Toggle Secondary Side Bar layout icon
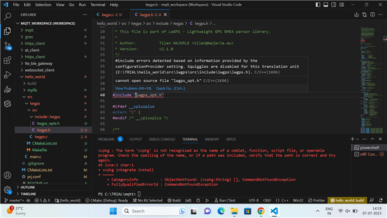The height and width of the screenshot is (218, 387). [334, 5]
